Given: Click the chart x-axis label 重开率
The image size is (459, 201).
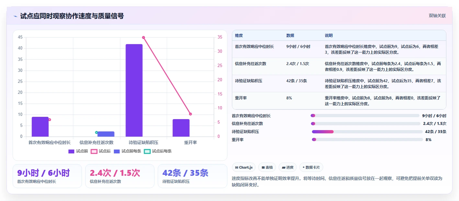Looking at the screenshot, I should [190, 142].
